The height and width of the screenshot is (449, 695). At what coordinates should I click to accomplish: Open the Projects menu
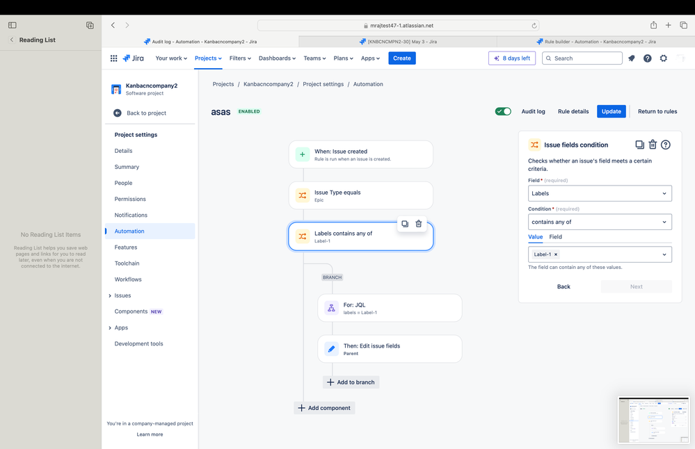(x=208, y=58)
